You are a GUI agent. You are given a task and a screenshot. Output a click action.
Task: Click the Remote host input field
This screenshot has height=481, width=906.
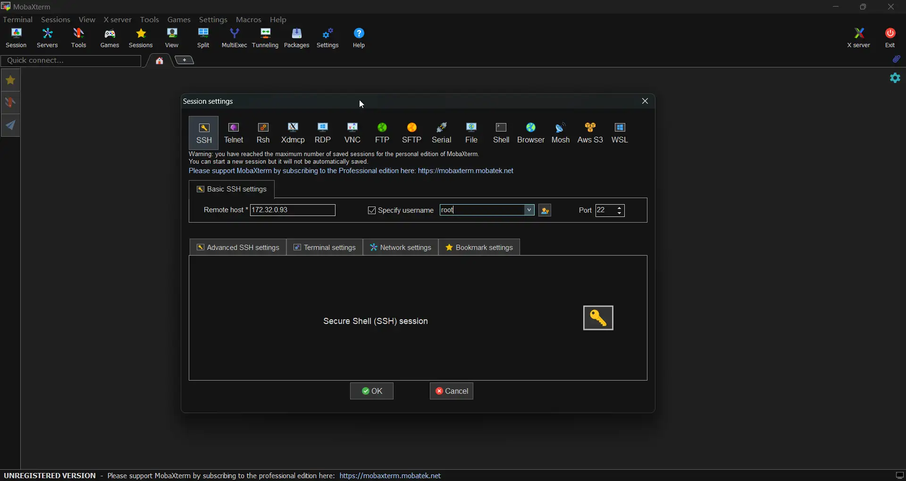click(293, 210)
